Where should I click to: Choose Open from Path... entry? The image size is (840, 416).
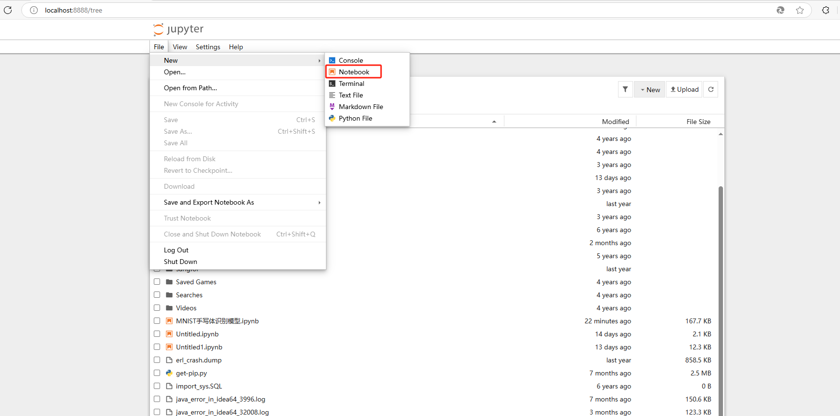(237, 88)
